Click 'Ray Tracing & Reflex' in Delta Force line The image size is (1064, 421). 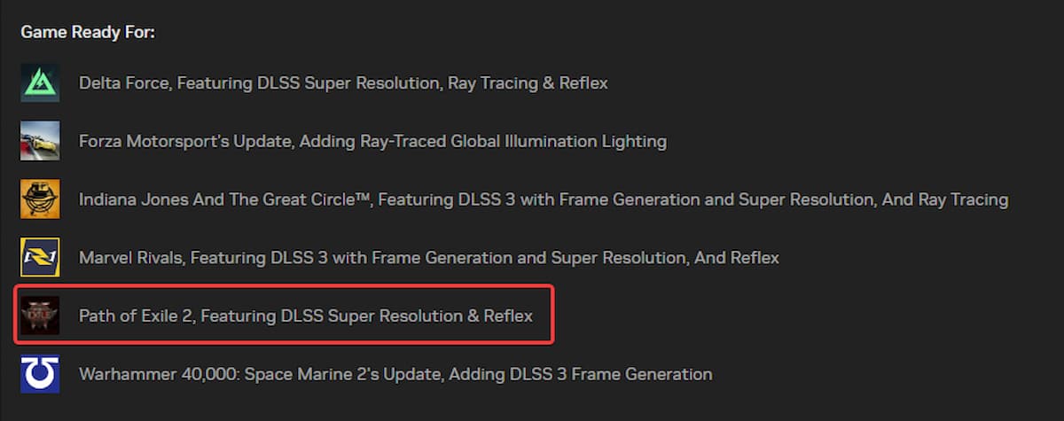[528, 83]
